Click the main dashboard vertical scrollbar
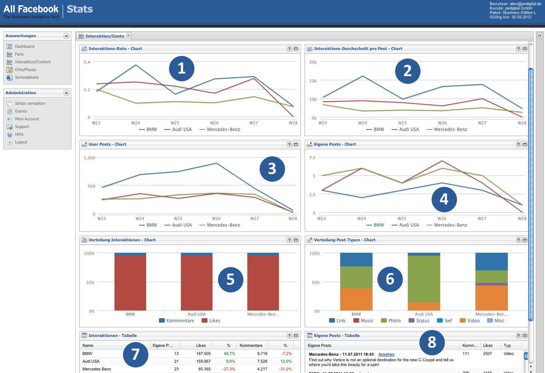 531,194
